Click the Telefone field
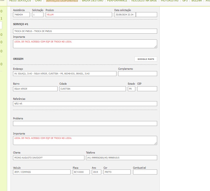Screen dimensions: 210x191 pyautogui.click(x=121, y=158)
